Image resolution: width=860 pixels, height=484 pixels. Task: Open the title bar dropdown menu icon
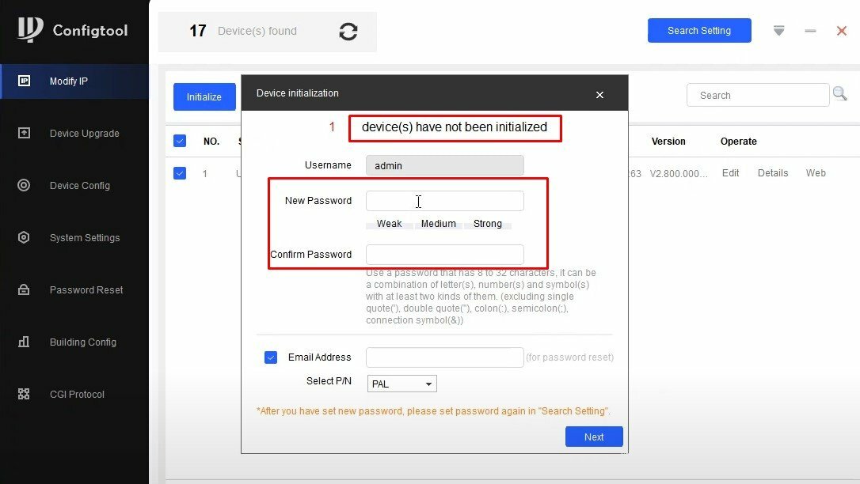[x=778, y=31]
